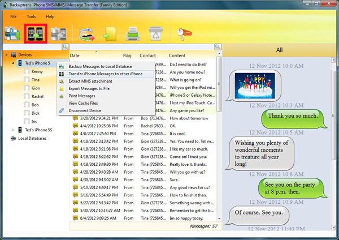The height and width of the screenshot is (240, 339).
Task: Click the Backup Messages to Local Database toolbar icon
Action: click(12, 33)
